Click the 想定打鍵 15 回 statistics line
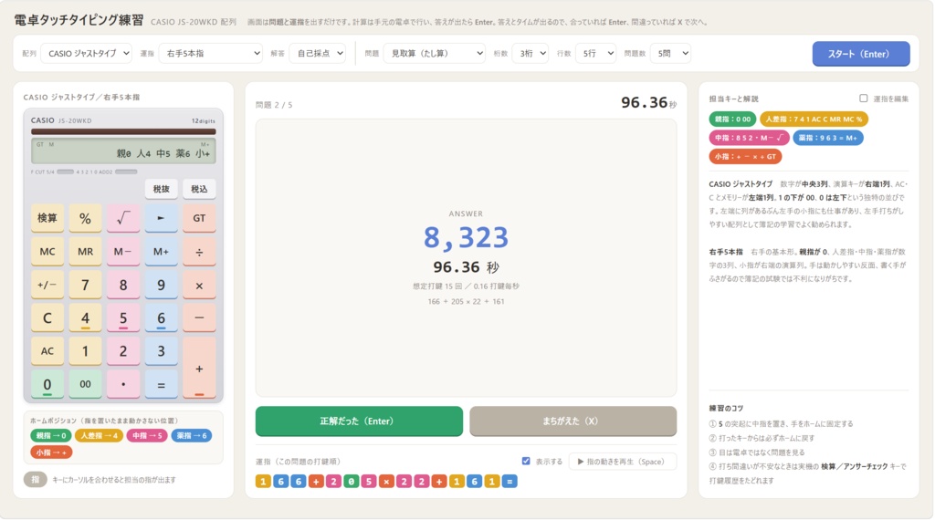 point(466,286)
